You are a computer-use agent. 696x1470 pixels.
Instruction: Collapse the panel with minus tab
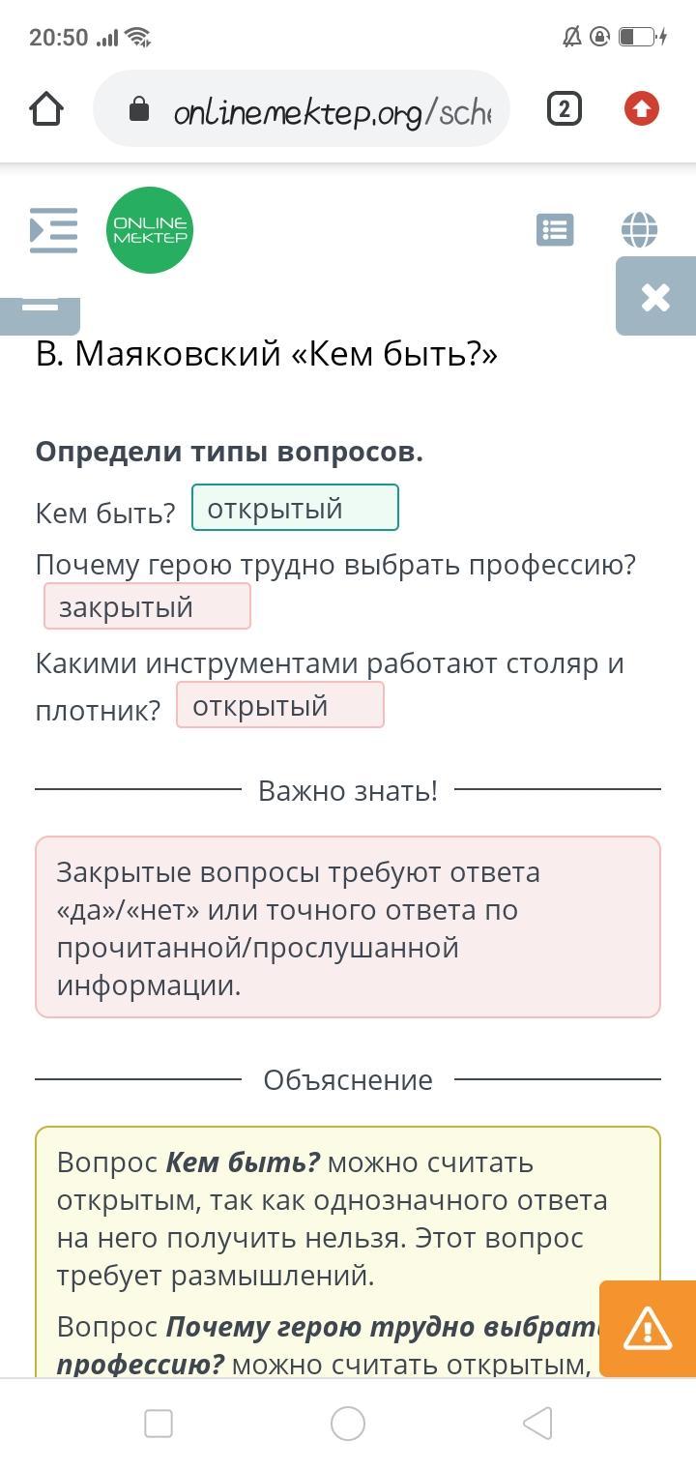point(40,309)
